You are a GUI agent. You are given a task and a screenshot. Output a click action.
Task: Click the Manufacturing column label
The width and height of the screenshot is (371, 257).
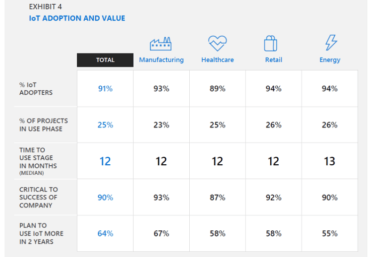point(162,60)
